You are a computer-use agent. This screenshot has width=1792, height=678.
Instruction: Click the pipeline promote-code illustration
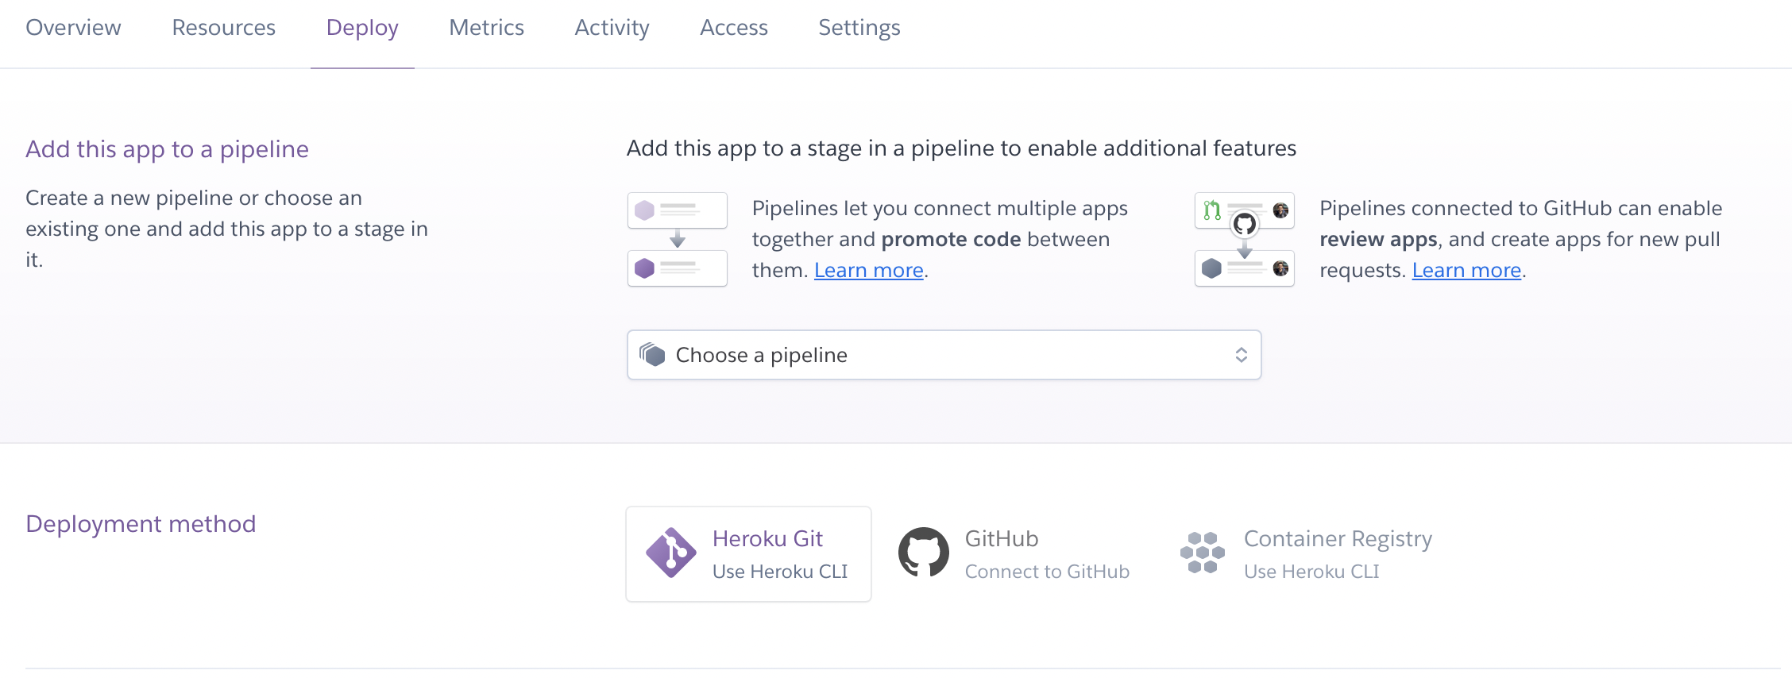click(x=678, y=239)
